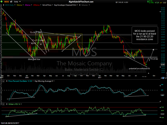Click the Oct 2017 label on time axis
The height and width of the screenshot is (125, 167).
154,76
